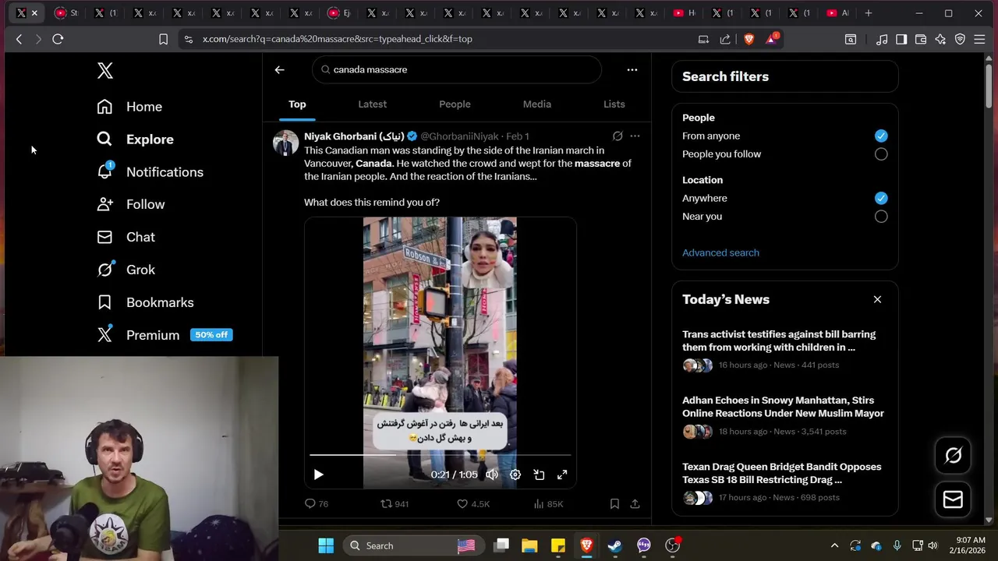
Task: Click Brave Shields lion icon
Action: click(x=749, y=39)
